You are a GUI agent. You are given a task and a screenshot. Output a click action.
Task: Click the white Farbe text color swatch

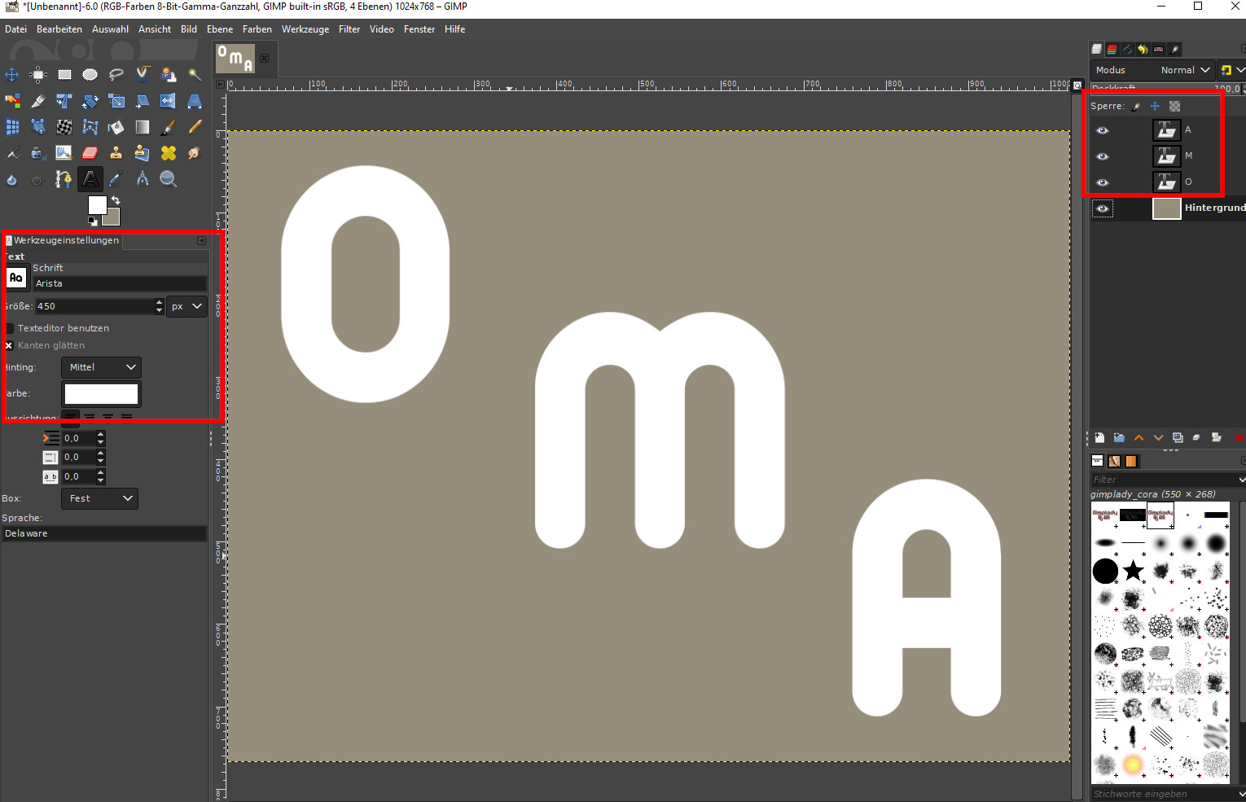(x=101, y=394)
